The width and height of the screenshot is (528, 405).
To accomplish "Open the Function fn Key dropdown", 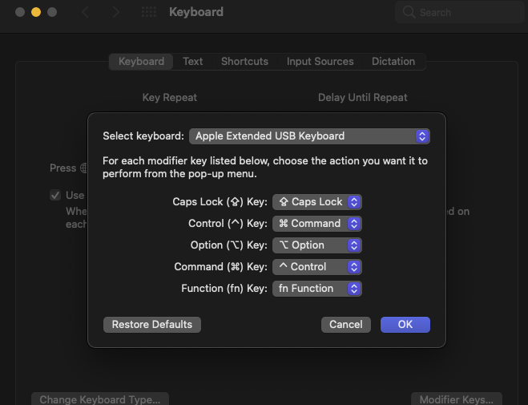I will [x=317, y=289].
